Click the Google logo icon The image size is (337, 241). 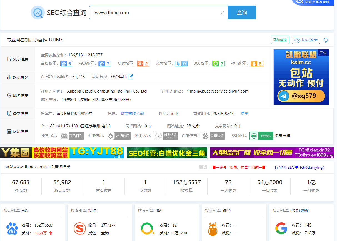pos(281,228)
